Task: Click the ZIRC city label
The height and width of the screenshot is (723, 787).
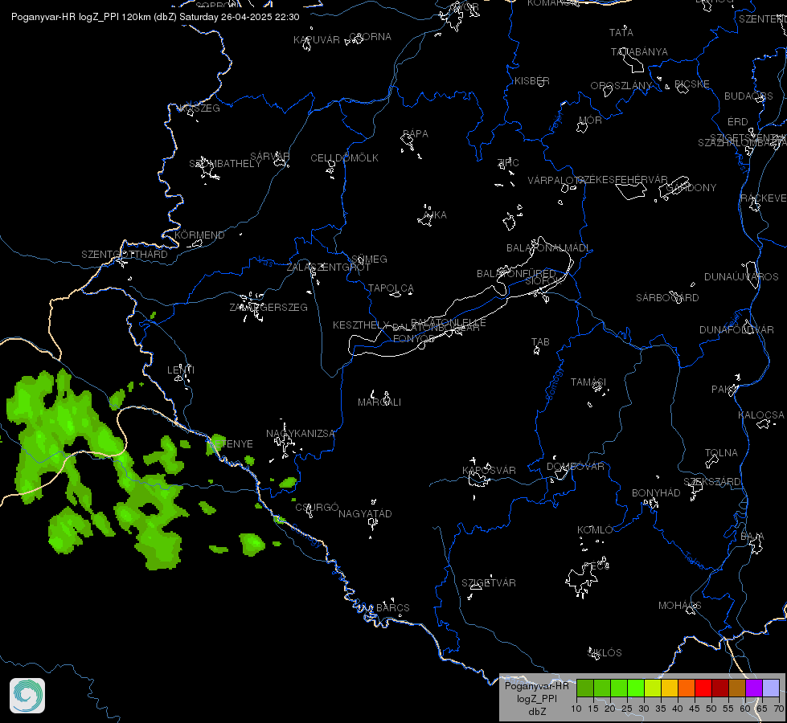Action: click(x=508, y=162)
